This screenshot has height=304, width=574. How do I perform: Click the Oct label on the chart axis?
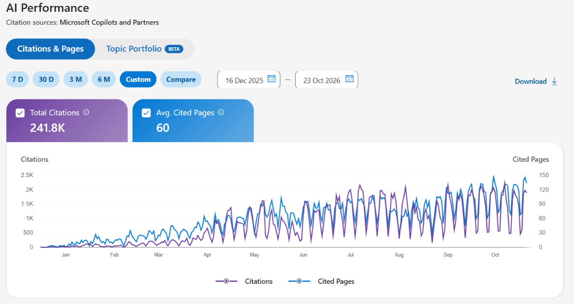pos(495,255)
